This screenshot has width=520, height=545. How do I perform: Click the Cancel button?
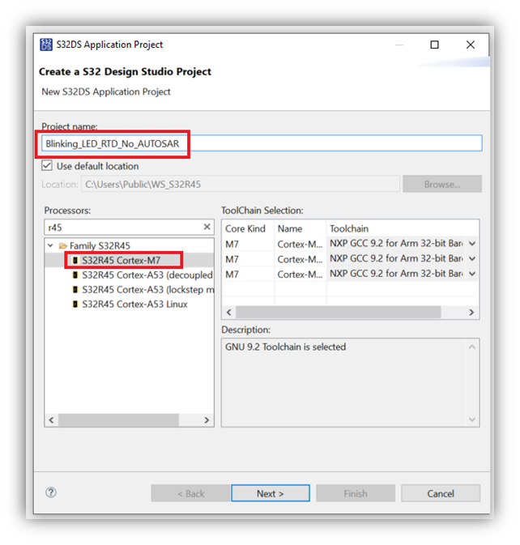[441, 493]
